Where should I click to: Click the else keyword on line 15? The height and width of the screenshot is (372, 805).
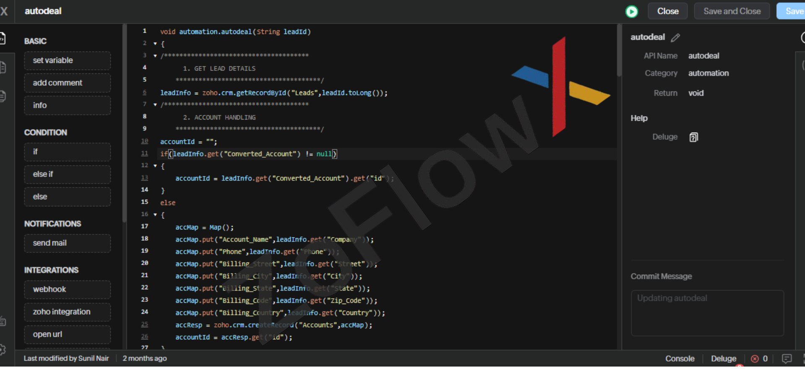pos(168,203)
